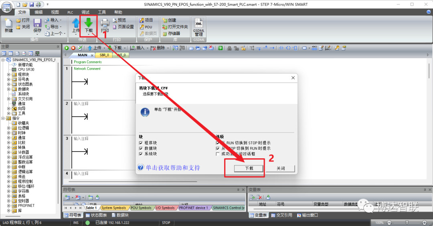Click the New project icon in the ribbon
Image resolution: width=433 pixels, height=226 pixels.
click(x=8, y=23)
